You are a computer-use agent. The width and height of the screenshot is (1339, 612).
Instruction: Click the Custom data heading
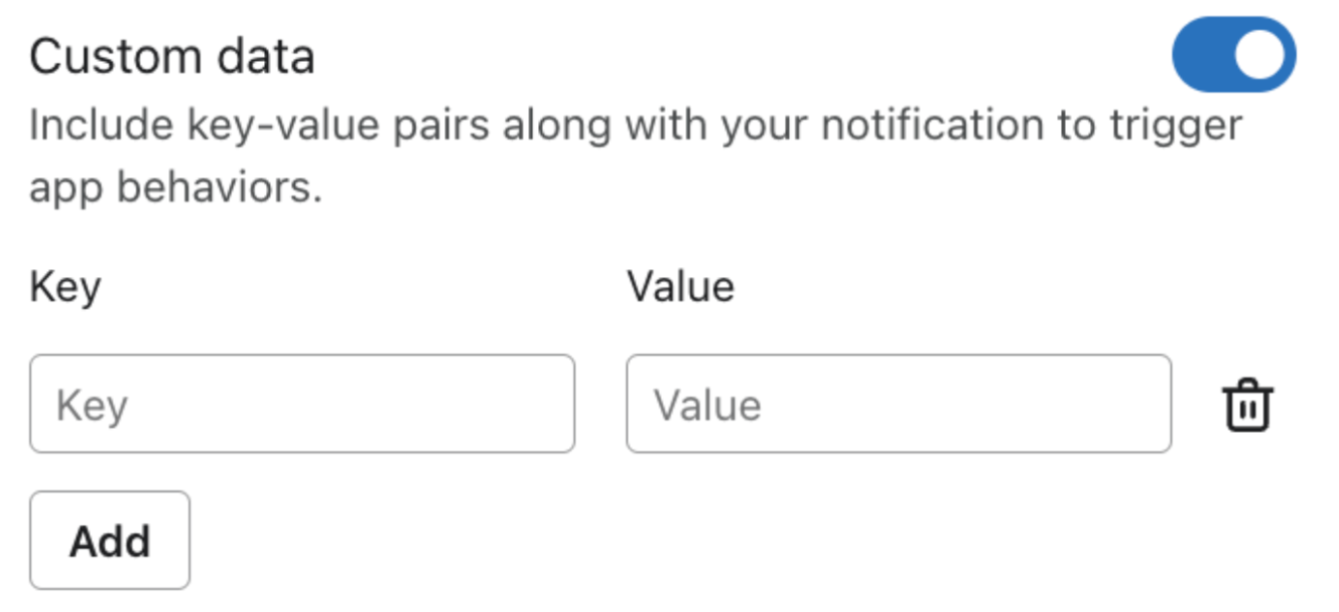click(x=172, y=57)
